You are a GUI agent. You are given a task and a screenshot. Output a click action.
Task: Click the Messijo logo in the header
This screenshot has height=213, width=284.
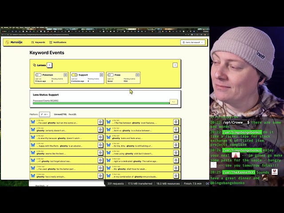(x=13, y=42)
